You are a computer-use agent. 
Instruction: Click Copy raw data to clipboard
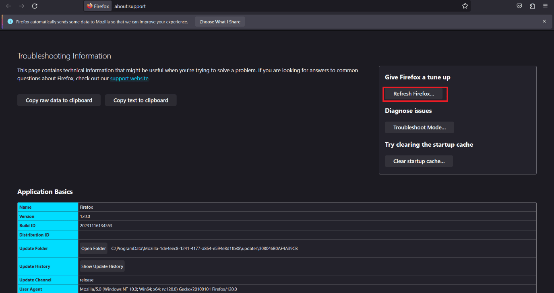pyautogui.click(x=59, y=100)
